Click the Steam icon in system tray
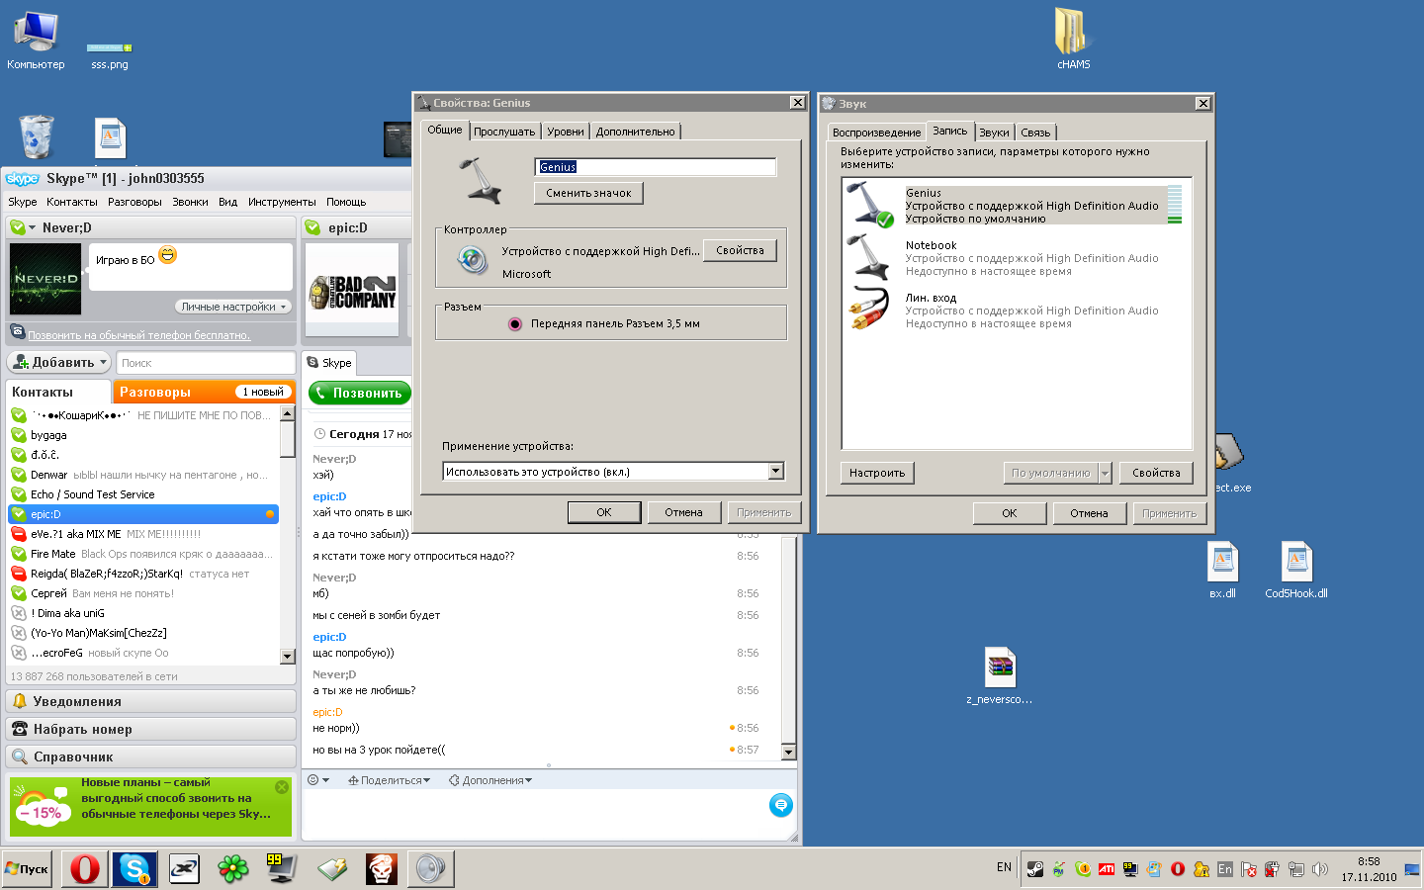Viewport: 1424px width, 890px height. pos(1035,869)
